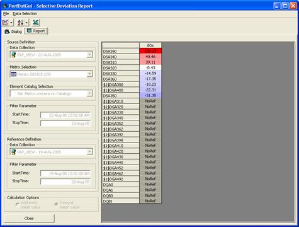Select the $1$DGA492 row header
Screen dimensions: 299x227
click(x=121, y=179)
